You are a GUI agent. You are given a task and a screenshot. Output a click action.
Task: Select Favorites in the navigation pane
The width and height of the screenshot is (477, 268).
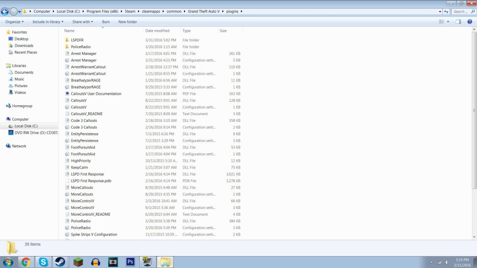pos(19,32)
